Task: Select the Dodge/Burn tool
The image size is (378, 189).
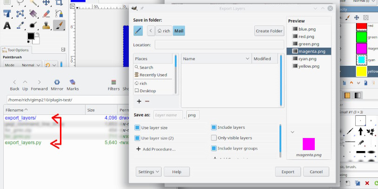Action: [33, 25]
